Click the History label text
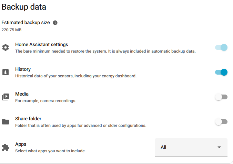 pyautogui.click(x=23, y=69)
